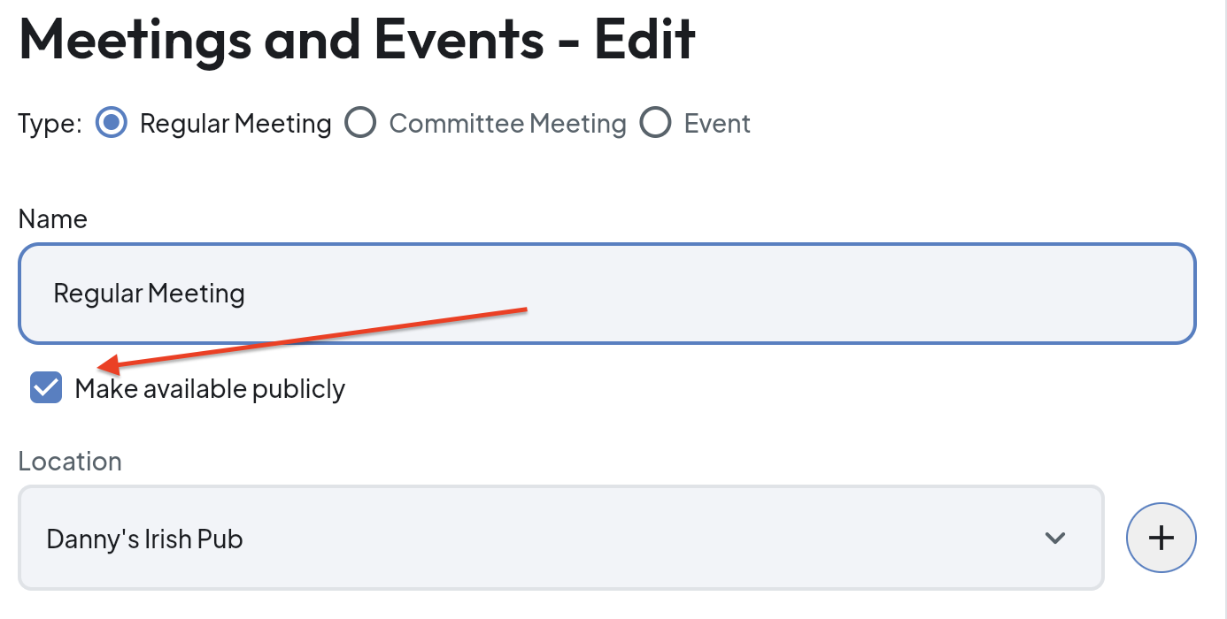Click the "Type:" label
Screen dimensions: 1227x619
click(x=50, y=123)
